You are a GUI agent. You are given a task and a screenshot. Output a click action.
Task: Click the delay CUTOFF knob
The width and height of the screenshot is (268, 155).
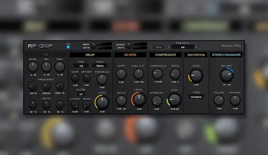75,105
